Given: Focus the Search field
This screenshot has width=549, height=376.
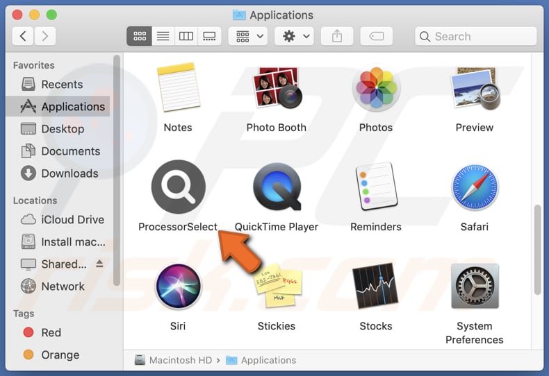Looking at the screenshot, I should tap(475, 36).
